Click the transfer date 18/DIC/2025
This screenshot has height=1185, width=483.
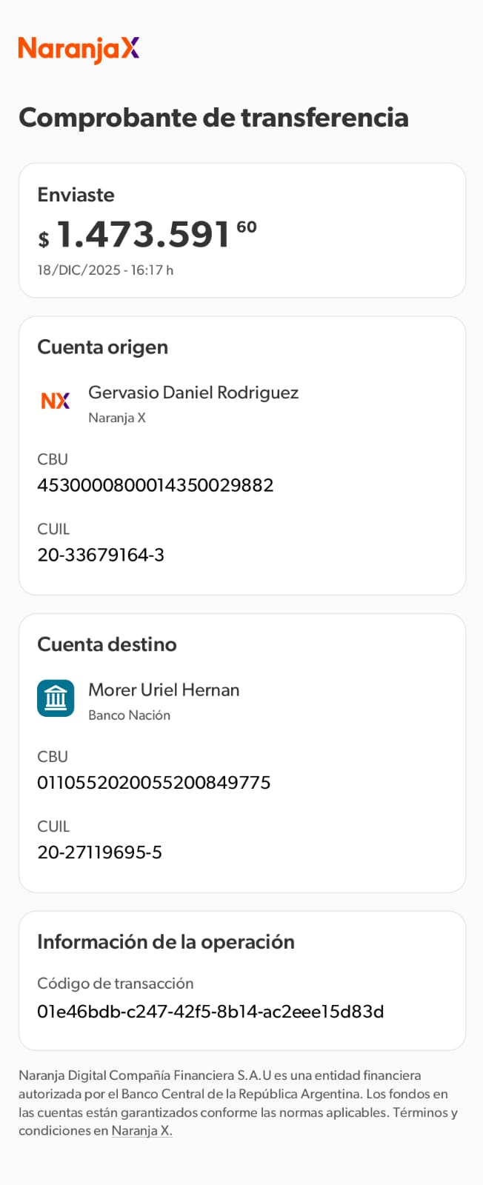(x=79, y=270)
